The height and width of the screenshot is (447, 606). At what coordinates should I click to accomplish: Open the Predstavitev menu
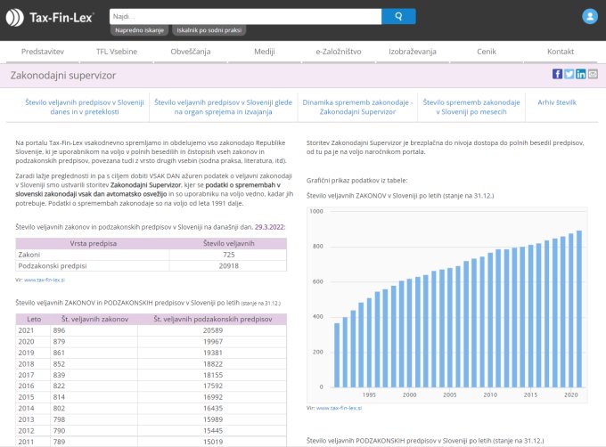[x=43, y=52]
